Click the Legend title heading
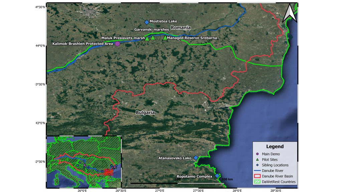342x192 pixels. 275,146
